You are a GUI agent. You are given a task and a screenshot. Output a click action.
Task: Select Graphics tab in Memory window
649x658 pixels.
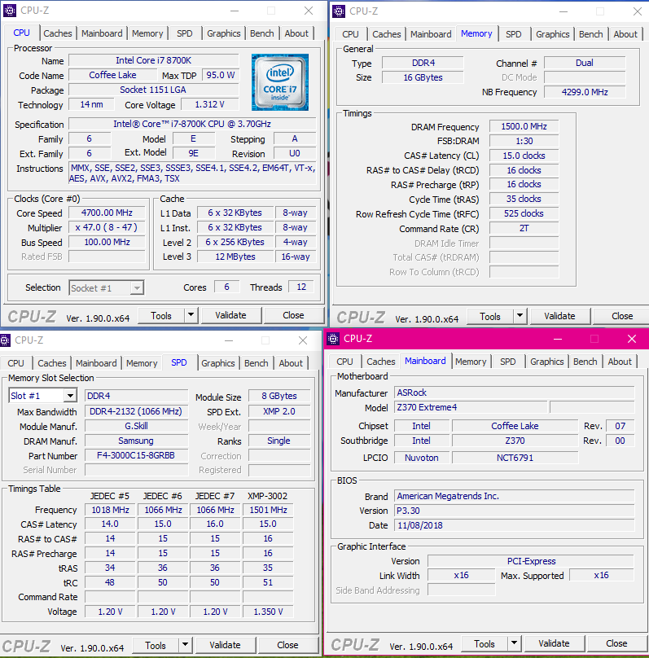[x=553, y=34]
